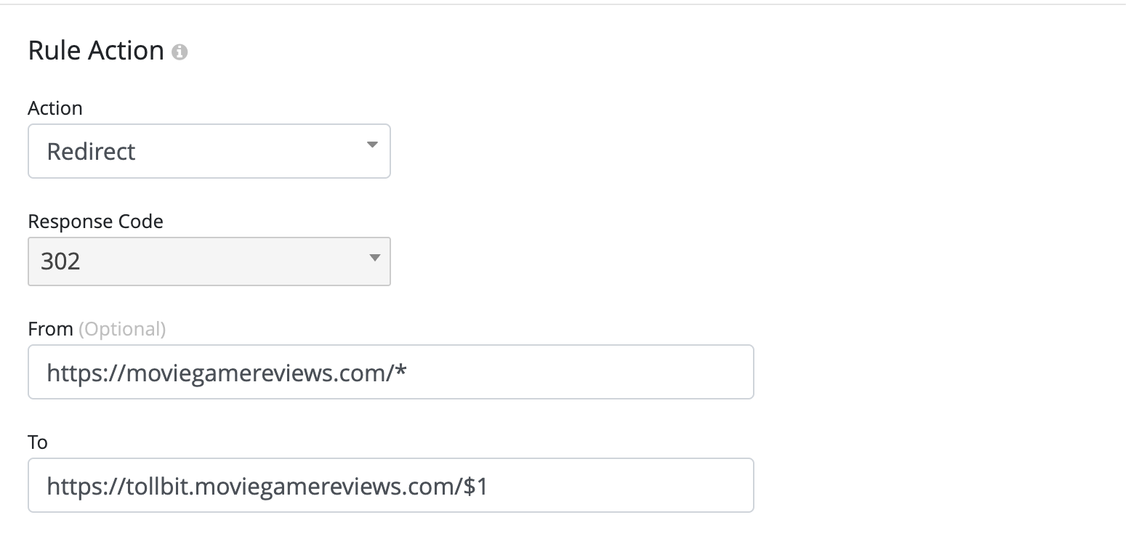Viewport: 1144px width, 552px height.
Task: Click the To label above the redirect destination
Action: (37, 442)
